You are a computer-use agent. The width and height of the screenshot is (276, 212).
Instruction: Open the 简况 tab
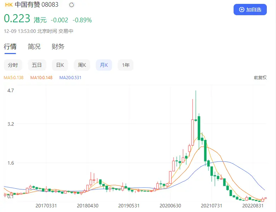(34, 47)
